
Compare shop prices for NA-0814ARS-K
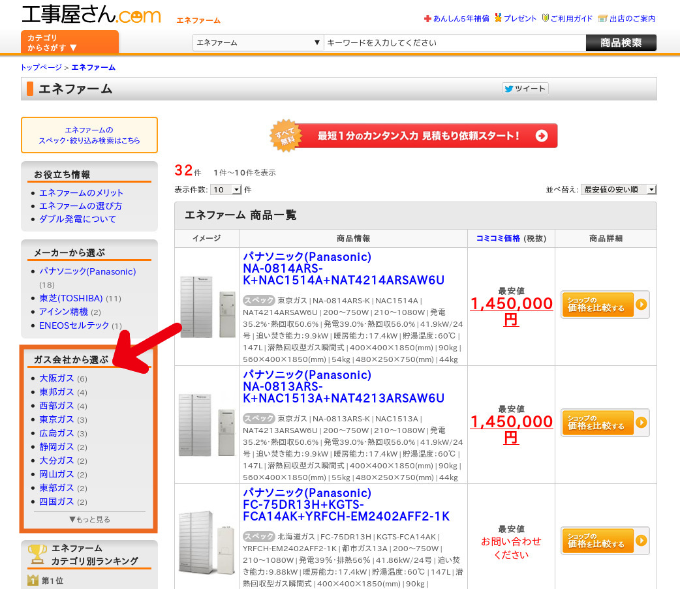click(x=605, y=305)
